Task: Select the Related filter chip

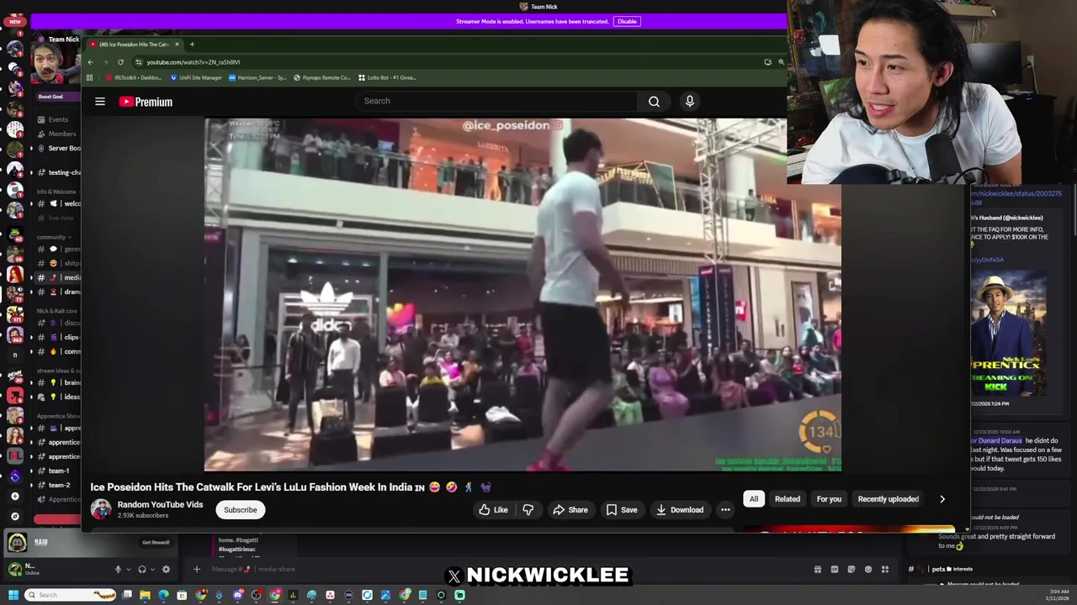Action: (788, 499)
